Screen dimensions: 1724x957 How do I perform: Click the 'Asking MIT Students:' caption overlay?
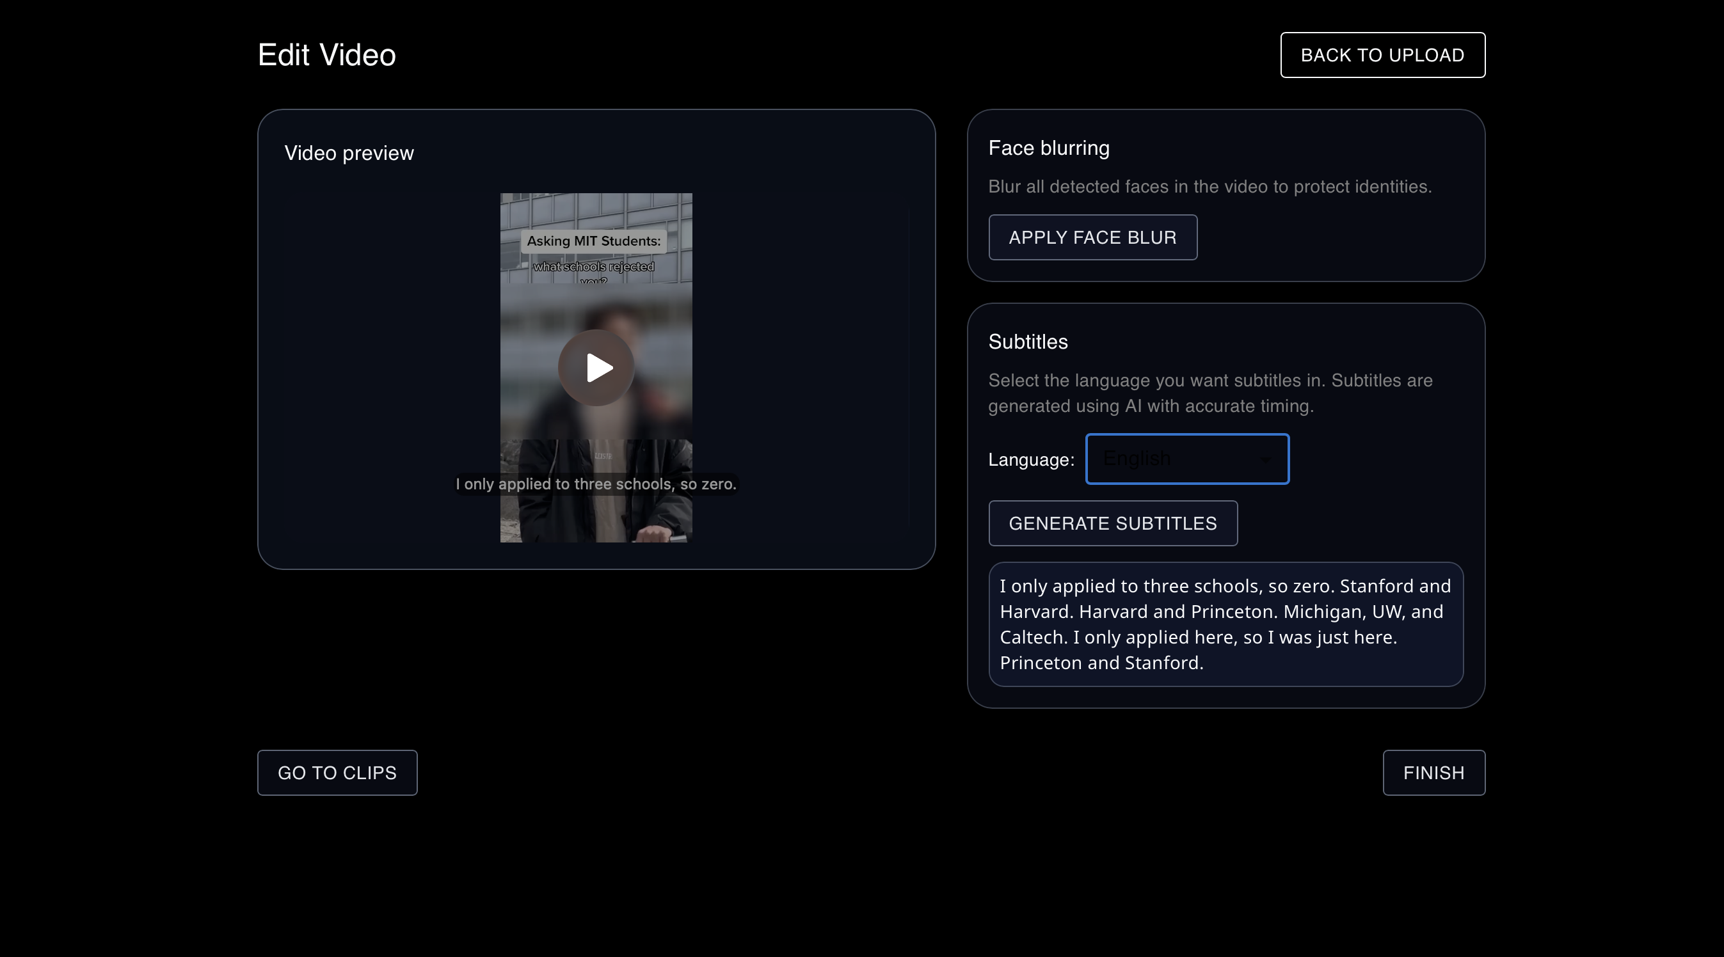593,241
